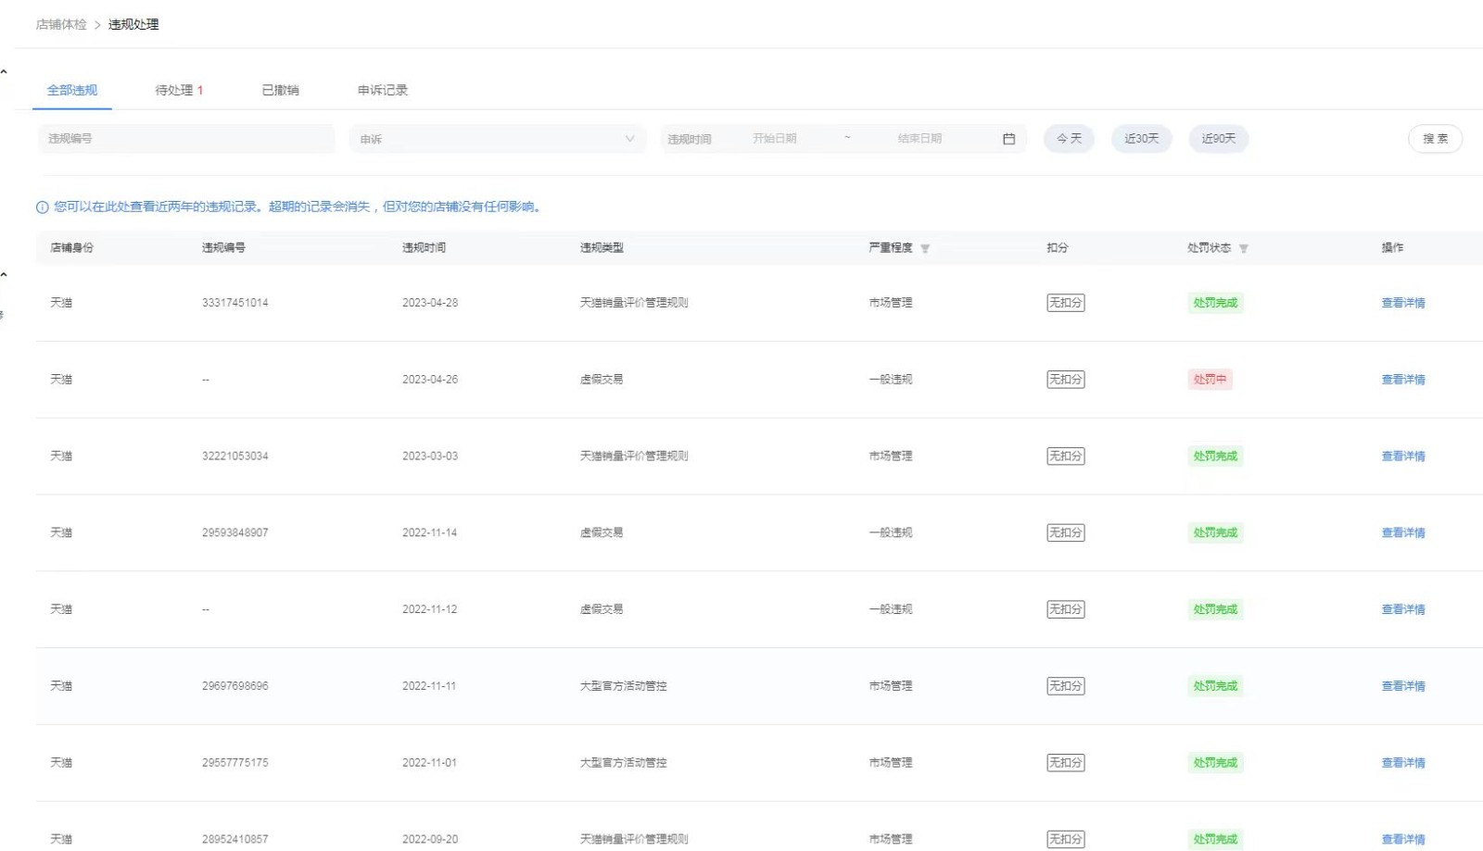This screenshot has height=851, width=1483.
Task: View details for violation 29593848907
Action: (1403, 533)
